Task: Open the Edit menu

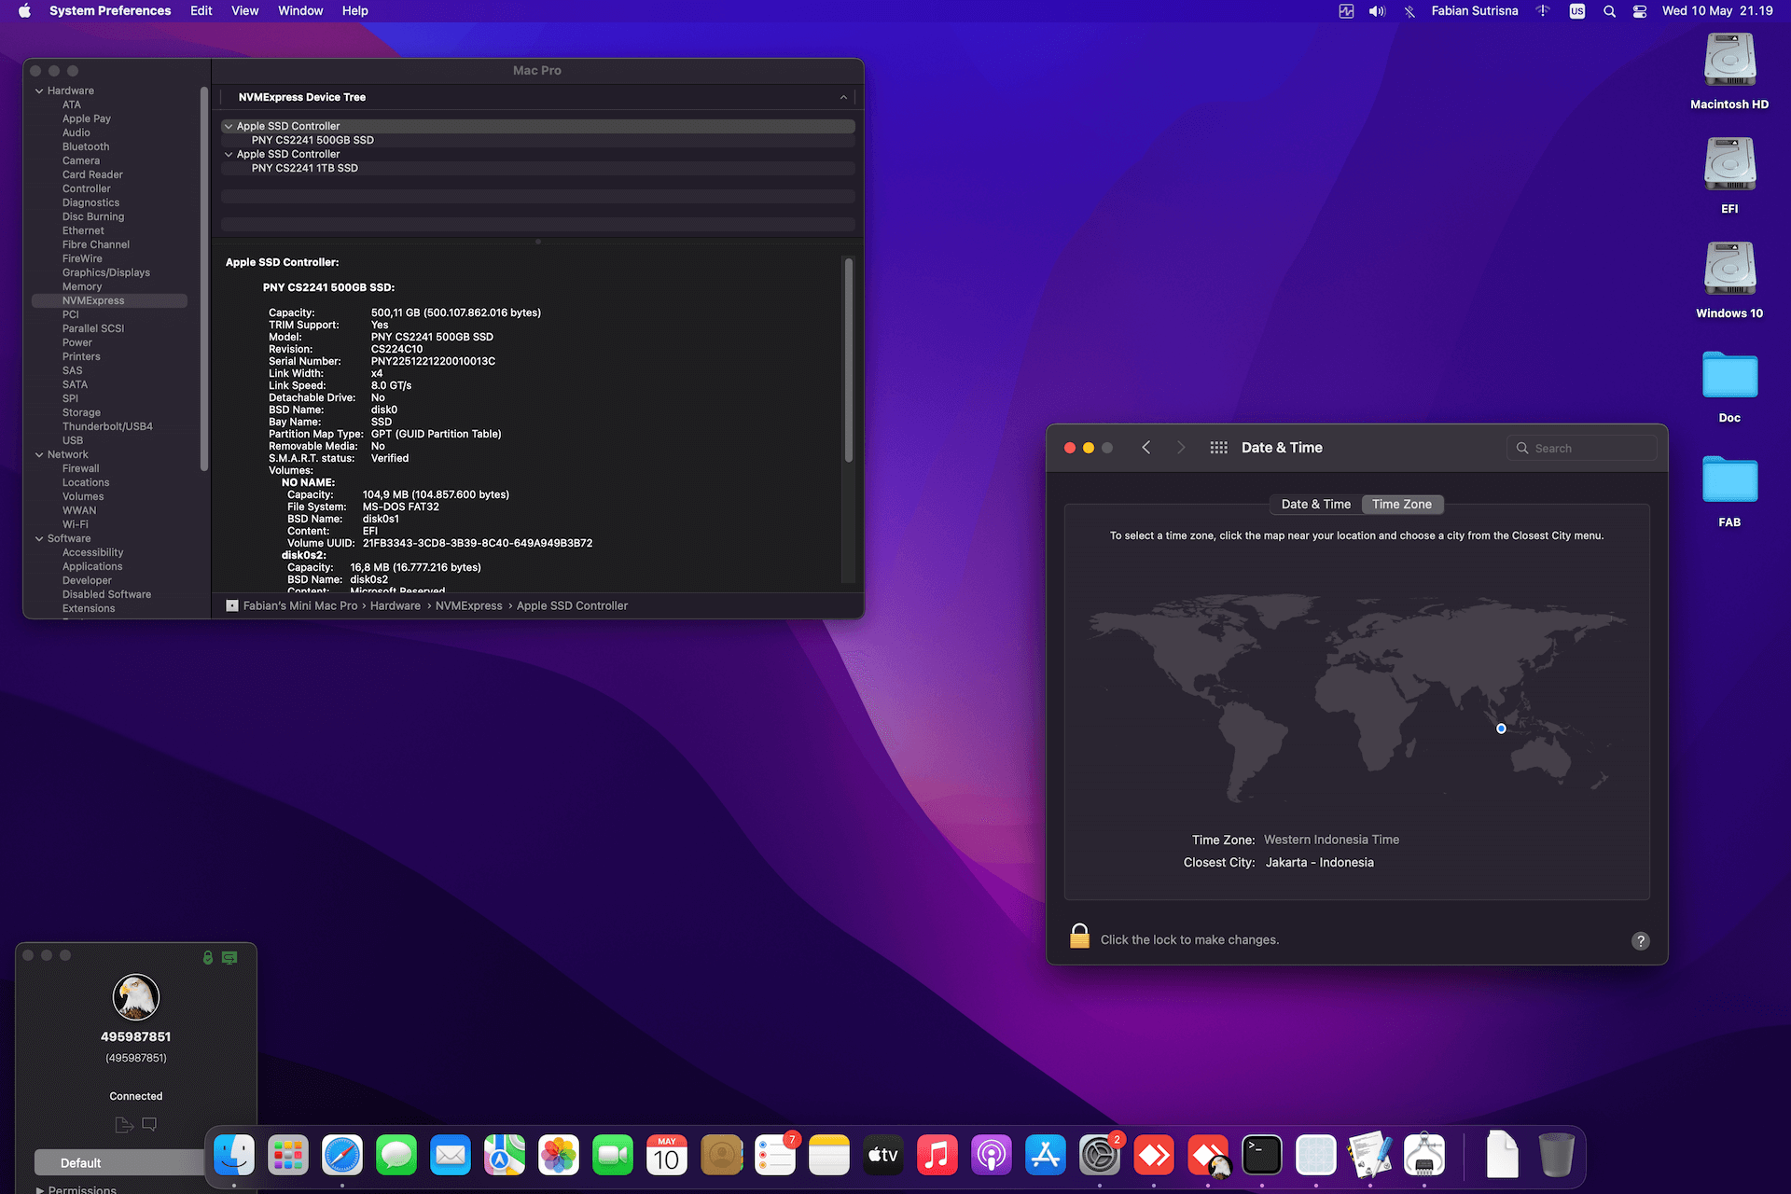Action: point(201,11)
